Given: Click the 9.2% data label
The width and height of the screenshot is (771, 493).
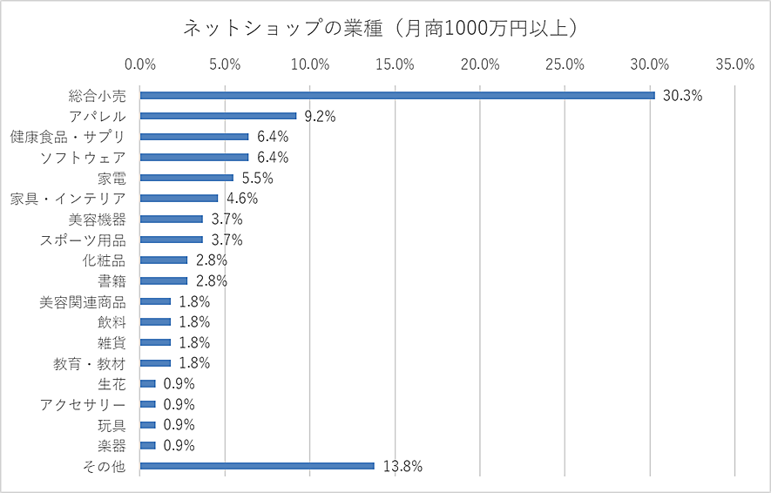Looking at the screenshot, I should (320, 117).
